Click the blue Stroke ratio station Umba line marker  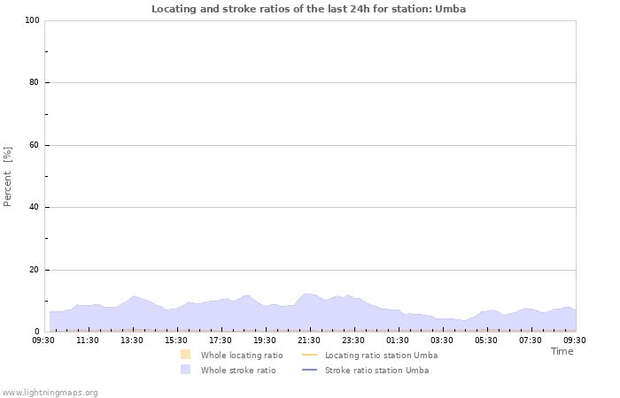tap(309, 370)
